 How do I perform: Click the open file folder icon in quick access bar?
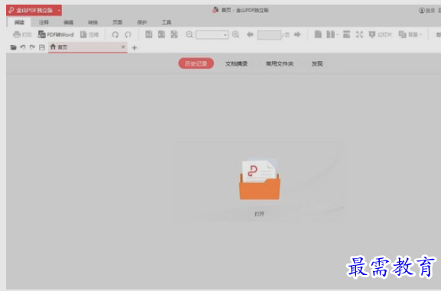13,47
